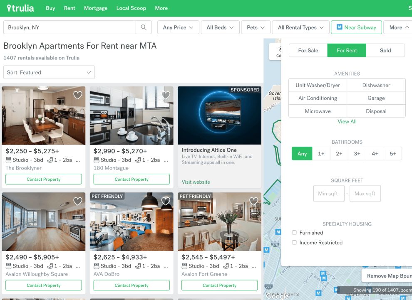This screenshot has height=300, width=412.
Task: Favorite Avalon Willoughby Square with heart icon
Action: tap(77, 201)
